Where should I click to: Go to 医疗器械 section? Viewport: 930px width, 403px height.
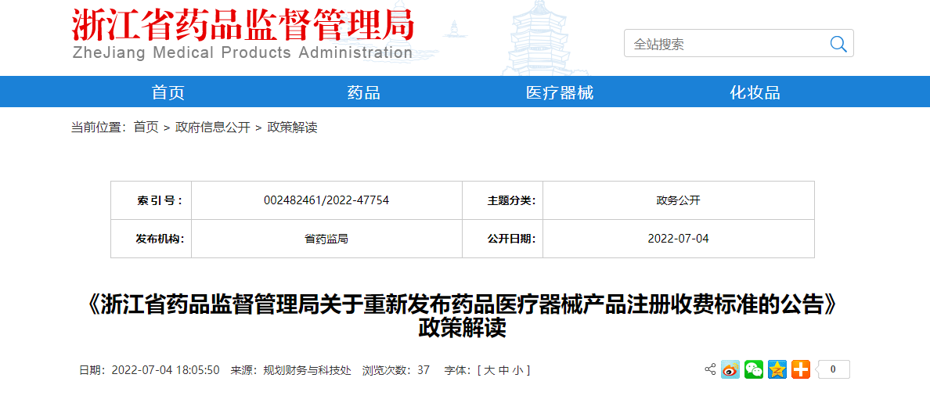[560, 92]
